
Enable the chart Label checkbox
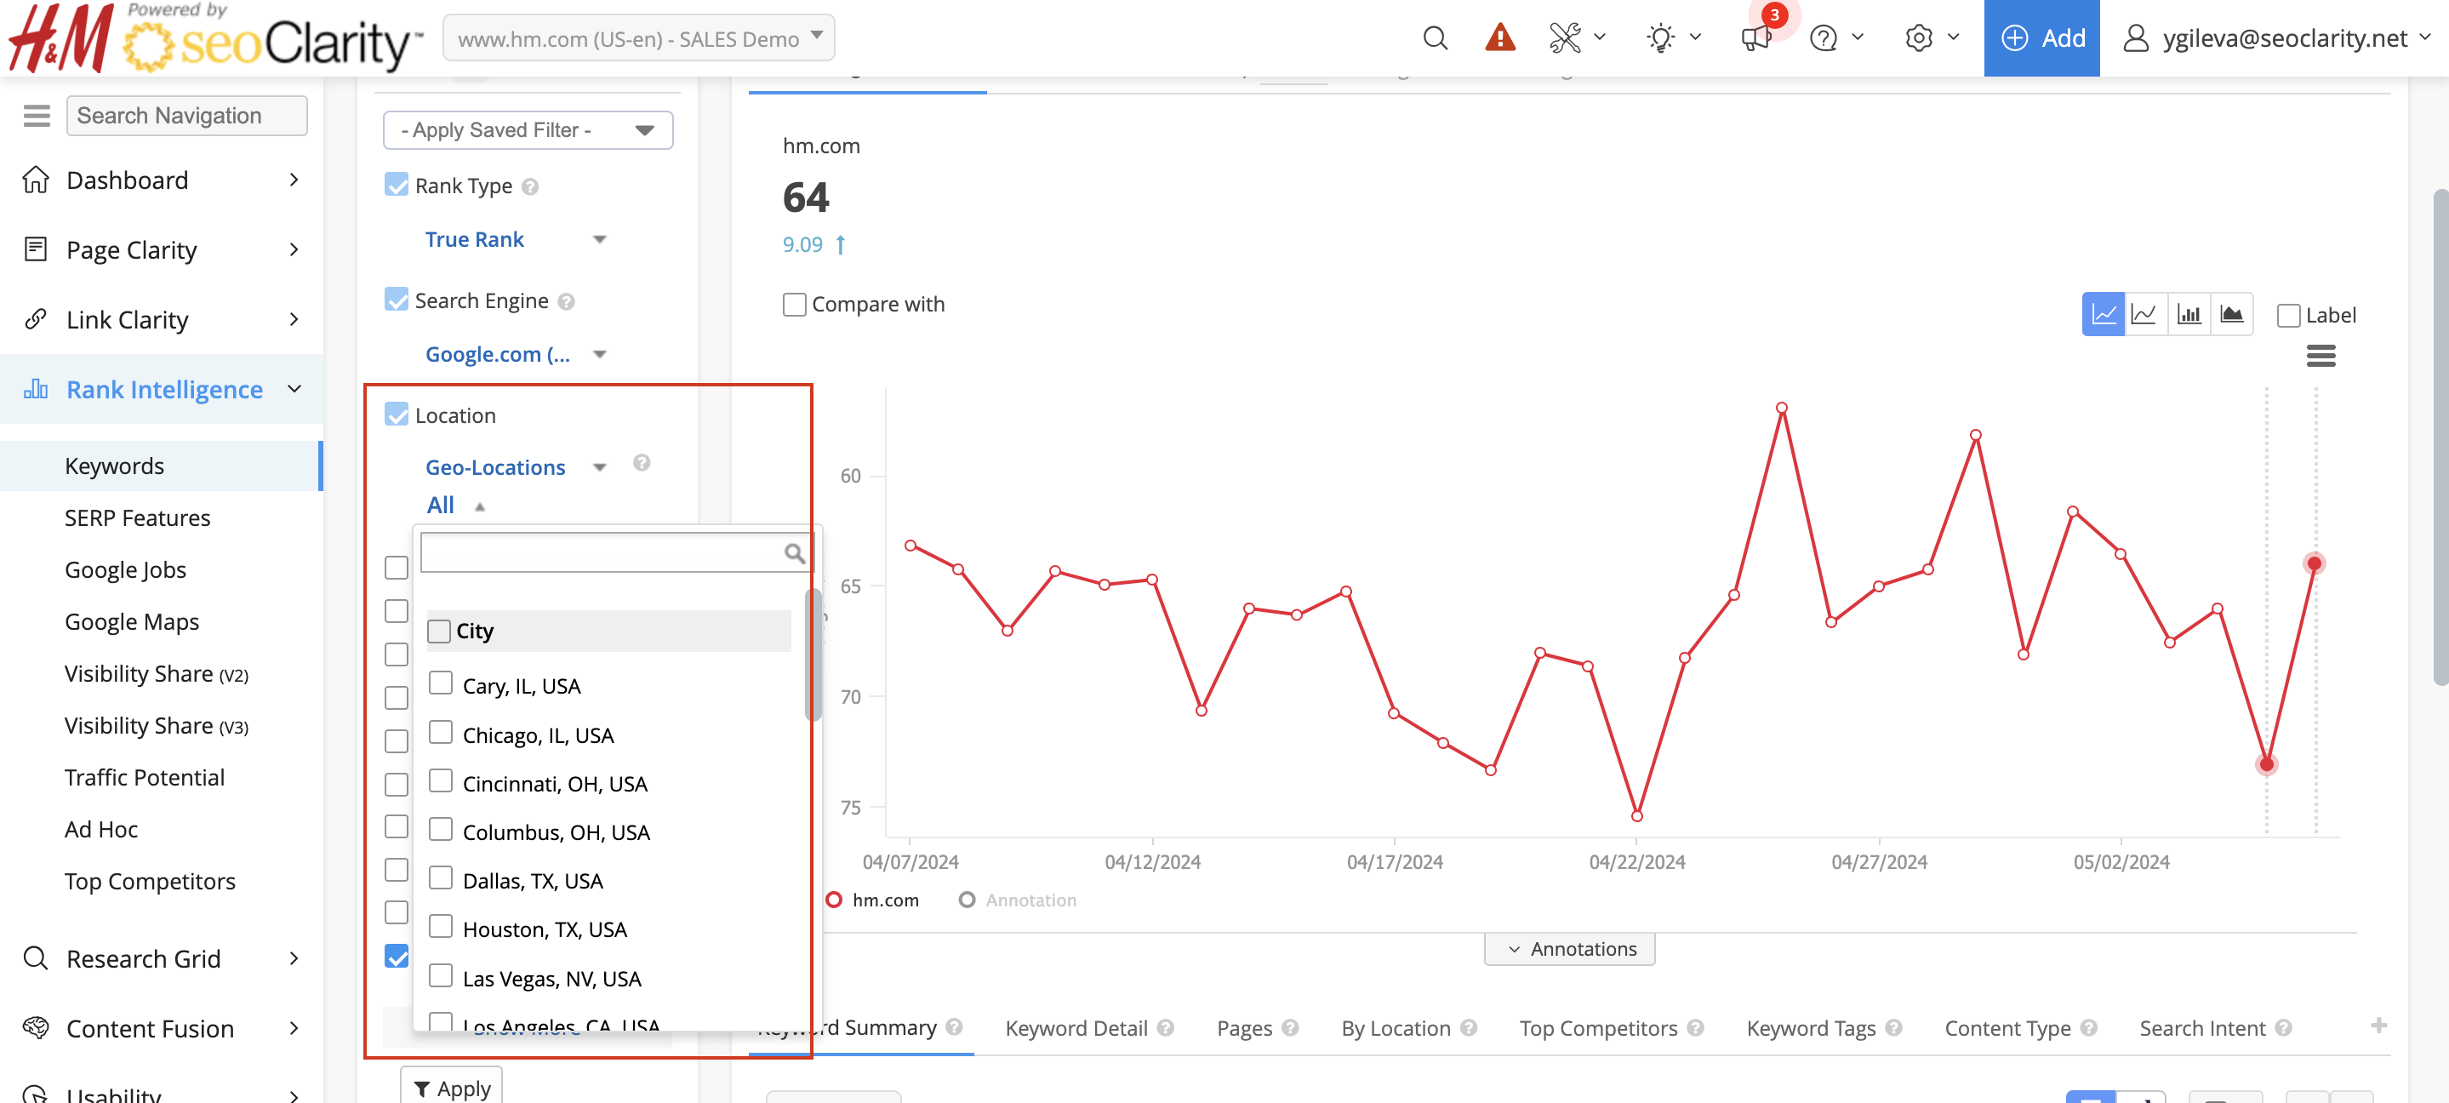2288,316
